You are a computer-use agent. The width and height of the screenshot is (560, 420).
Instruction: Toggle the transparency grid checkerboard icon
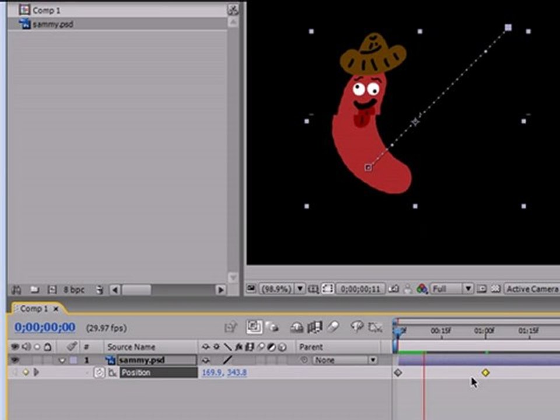(496, 289)
